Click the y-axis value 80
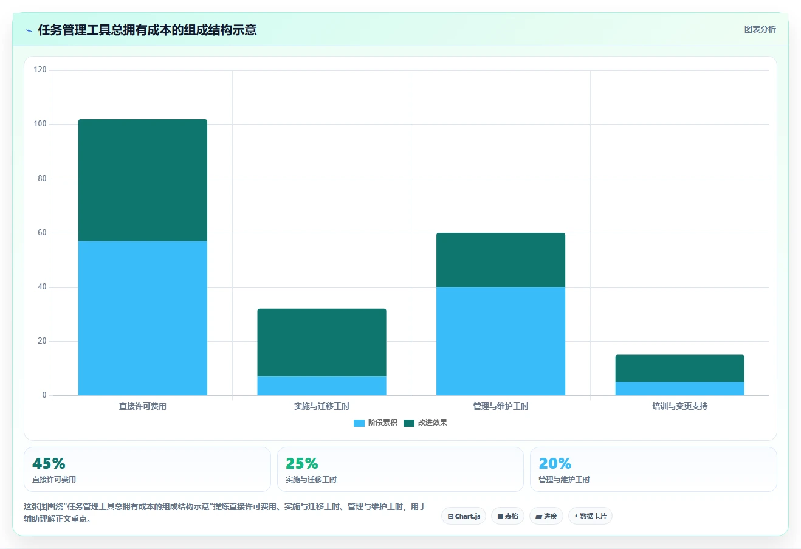This screenshot has width=801, height=549. pos(42,179)
